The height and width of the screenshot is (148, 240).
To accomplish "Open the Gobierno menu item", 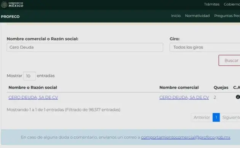I will click(232, 4).
